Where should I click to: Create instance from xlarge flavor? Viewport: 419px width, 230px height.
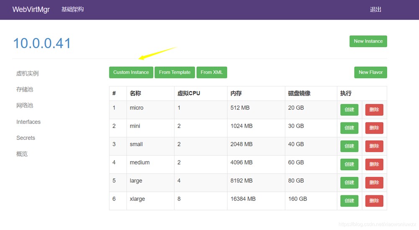click(x=349, y=201)
